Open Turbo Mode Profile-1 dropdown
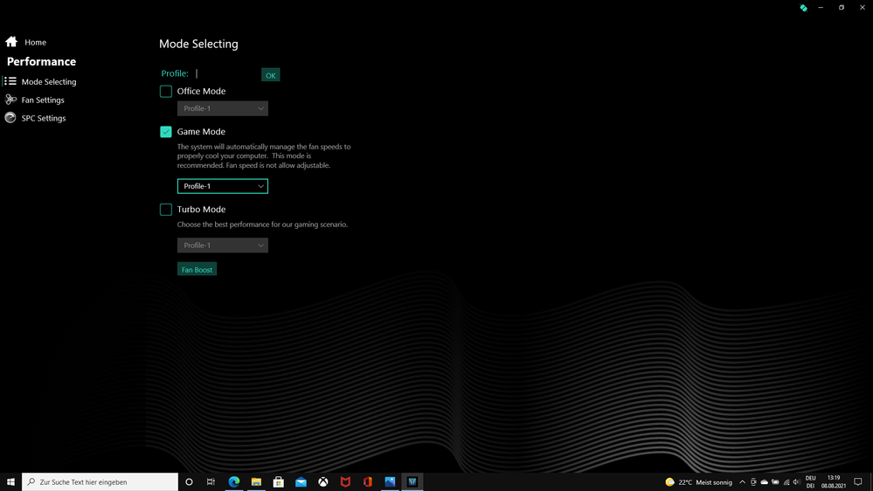This screenshot has height=491, width=873. click(223, 245)
